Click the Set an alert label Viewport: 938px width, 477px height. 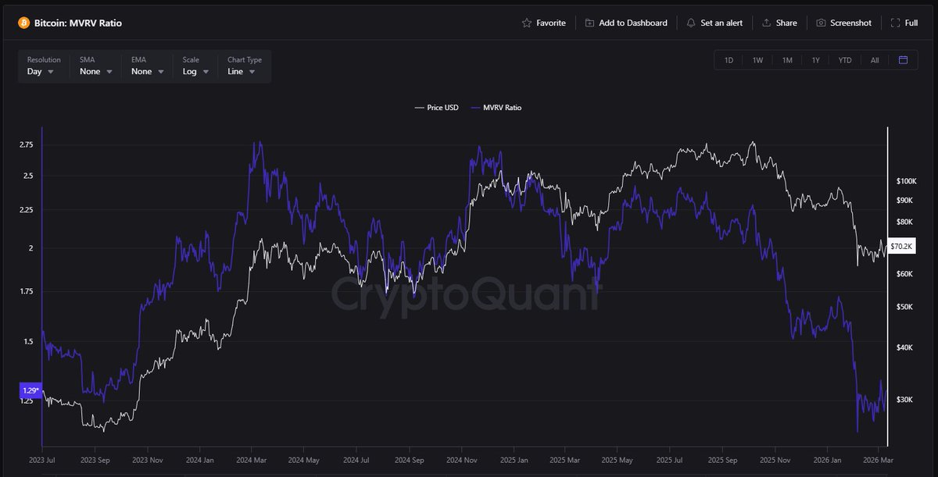coord(721,23)
